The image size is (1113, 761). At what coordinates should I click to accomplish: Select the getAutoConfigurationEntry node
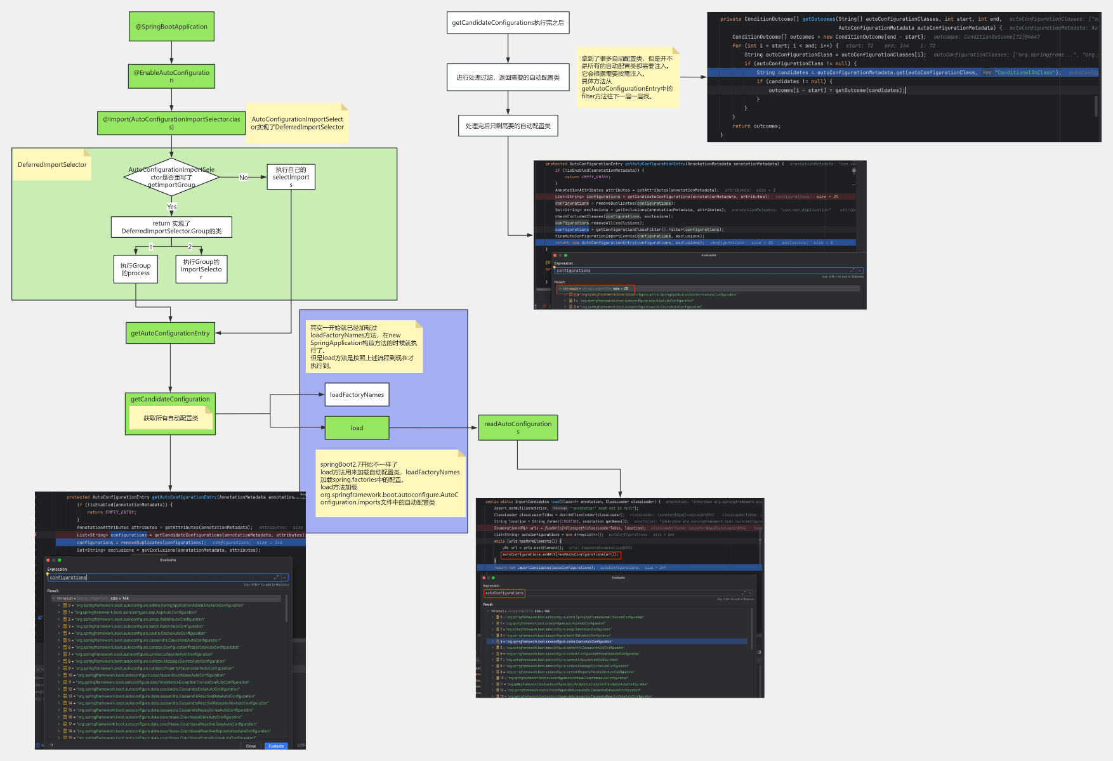(x=170, y=333)
